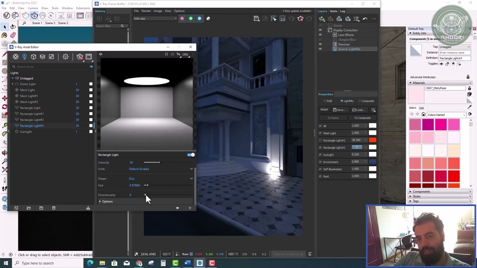Pick color with eyedropper in Materials panel
The height and width of the screenshot is (268, 477).
470,107
